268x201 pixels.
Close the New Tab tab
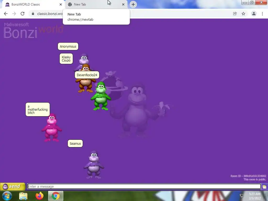[123, 4]
